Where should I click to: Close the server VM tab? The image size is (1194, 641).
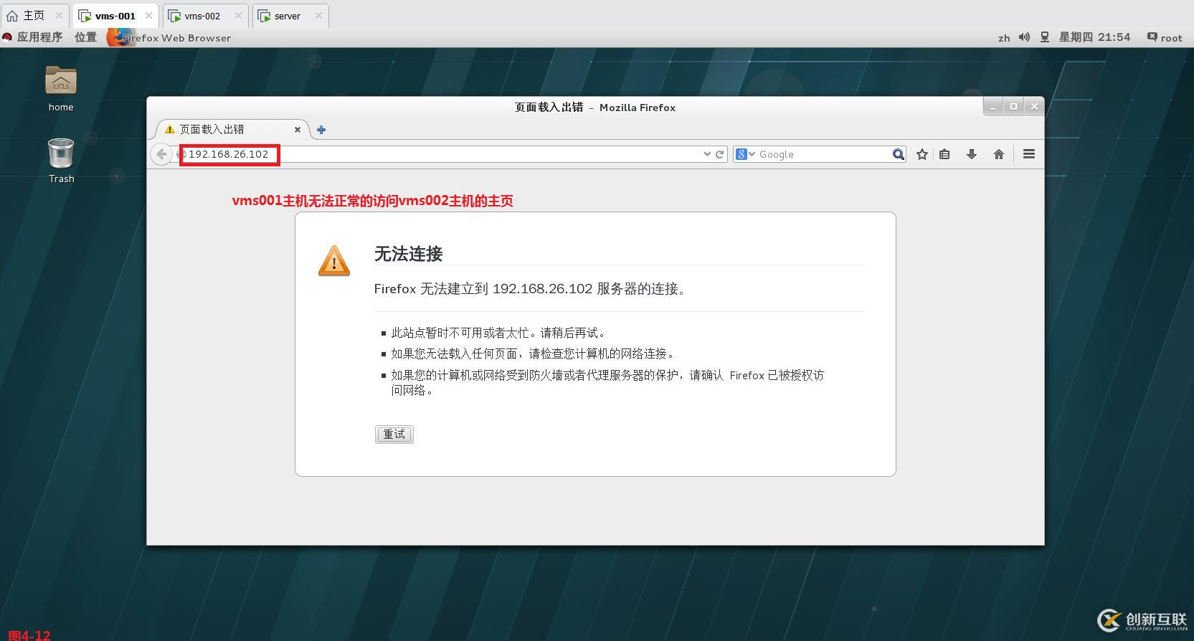click(318, 16)
